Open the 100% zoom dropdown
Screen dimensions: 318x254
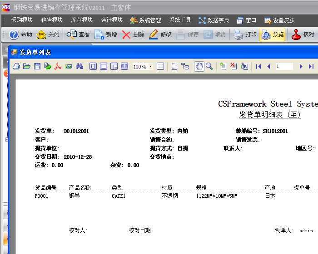[150, 67]
